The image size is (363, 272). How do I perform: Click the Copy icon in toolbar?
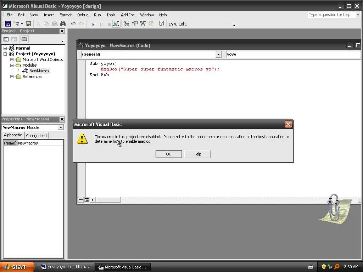pyautogui.click(x=46, y=24)
